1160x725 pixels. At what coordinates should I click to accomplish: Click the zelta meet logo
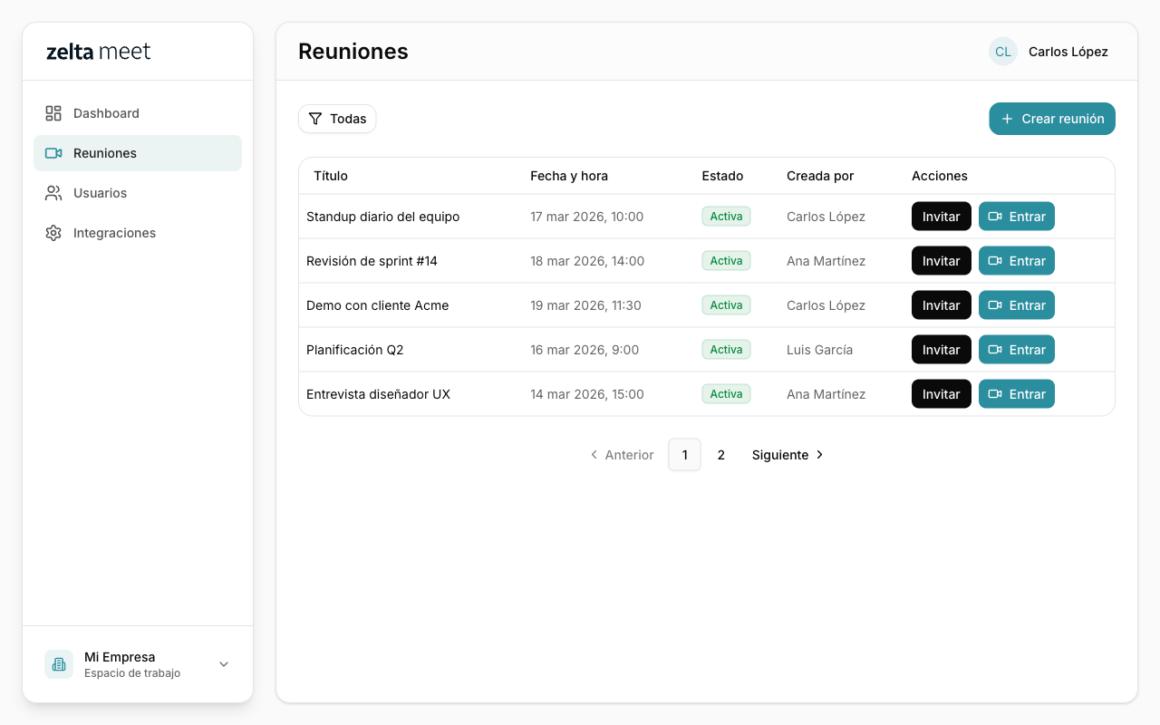pos(98,52)
